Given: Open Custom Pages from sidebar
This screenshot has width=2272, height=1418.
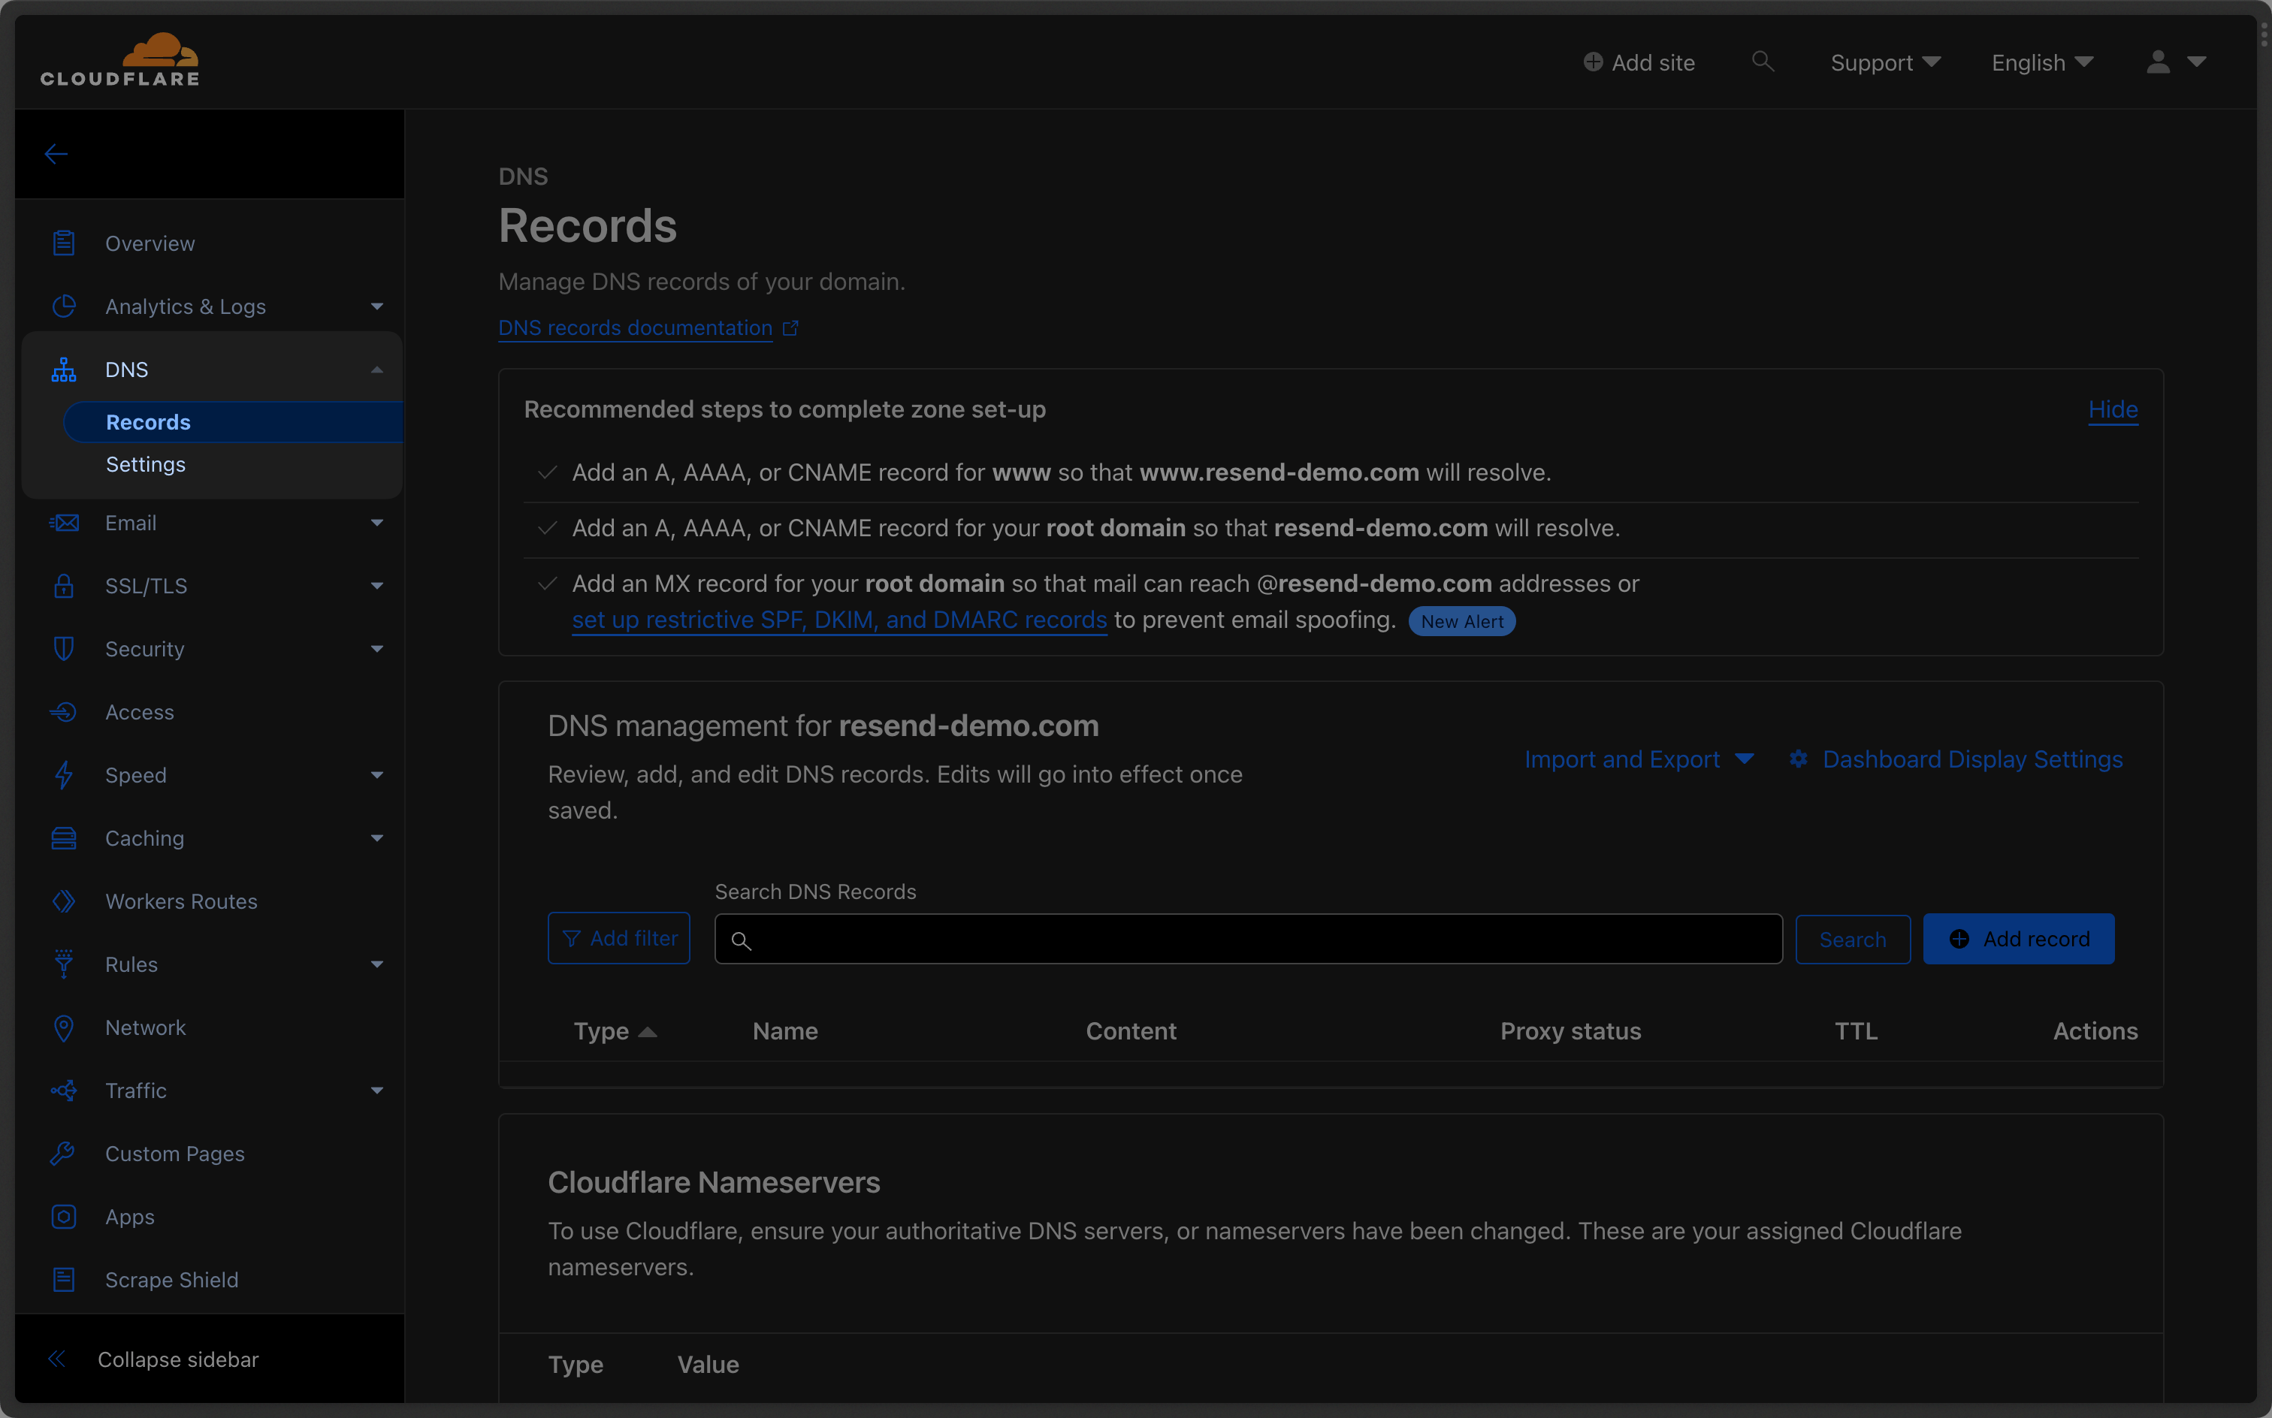Looking at the screenshot, I should (x=174, y=1154).
